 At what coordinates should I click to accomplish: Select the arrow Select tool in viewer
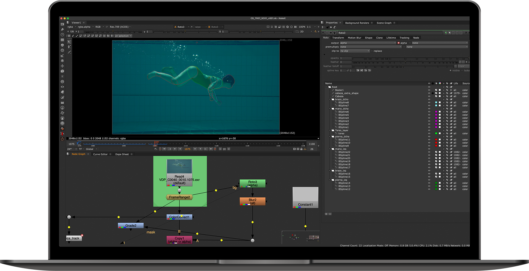[x=69, y=42]
